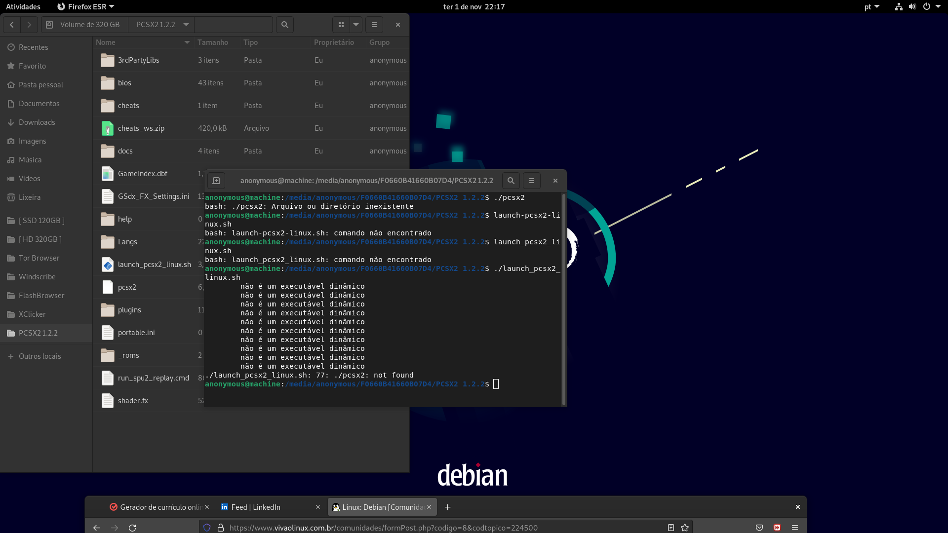Select the _roms folder icon
The height and width of the screenshot is (533, 948).
108,355
